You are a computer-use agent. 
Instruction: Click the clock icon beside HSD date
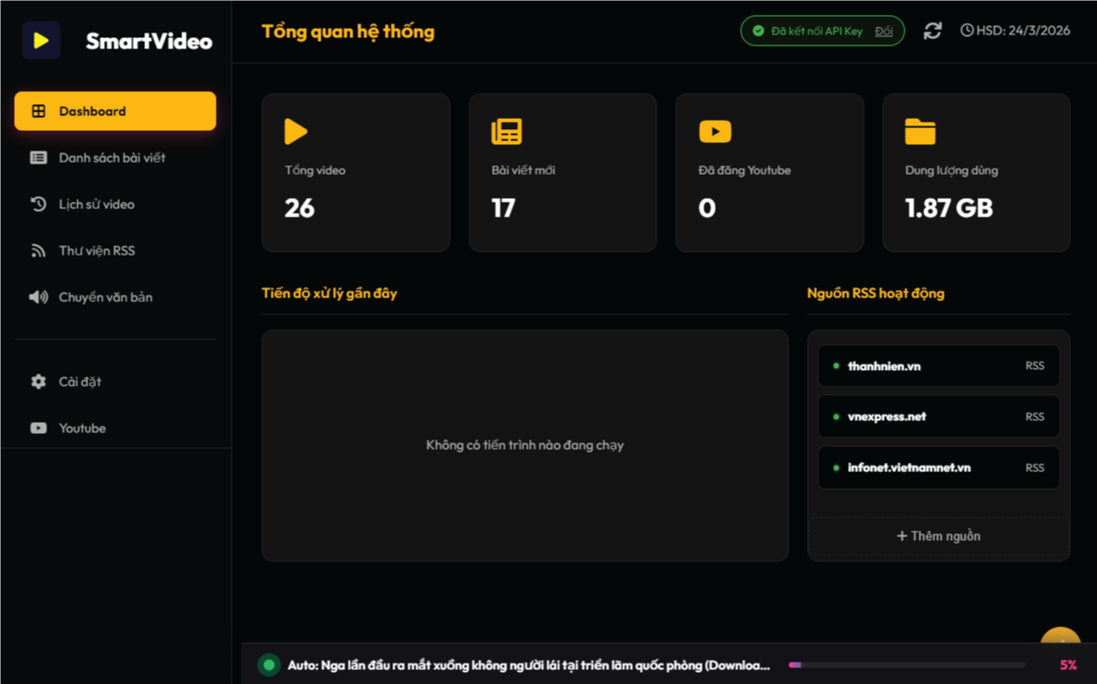(967, 31)
